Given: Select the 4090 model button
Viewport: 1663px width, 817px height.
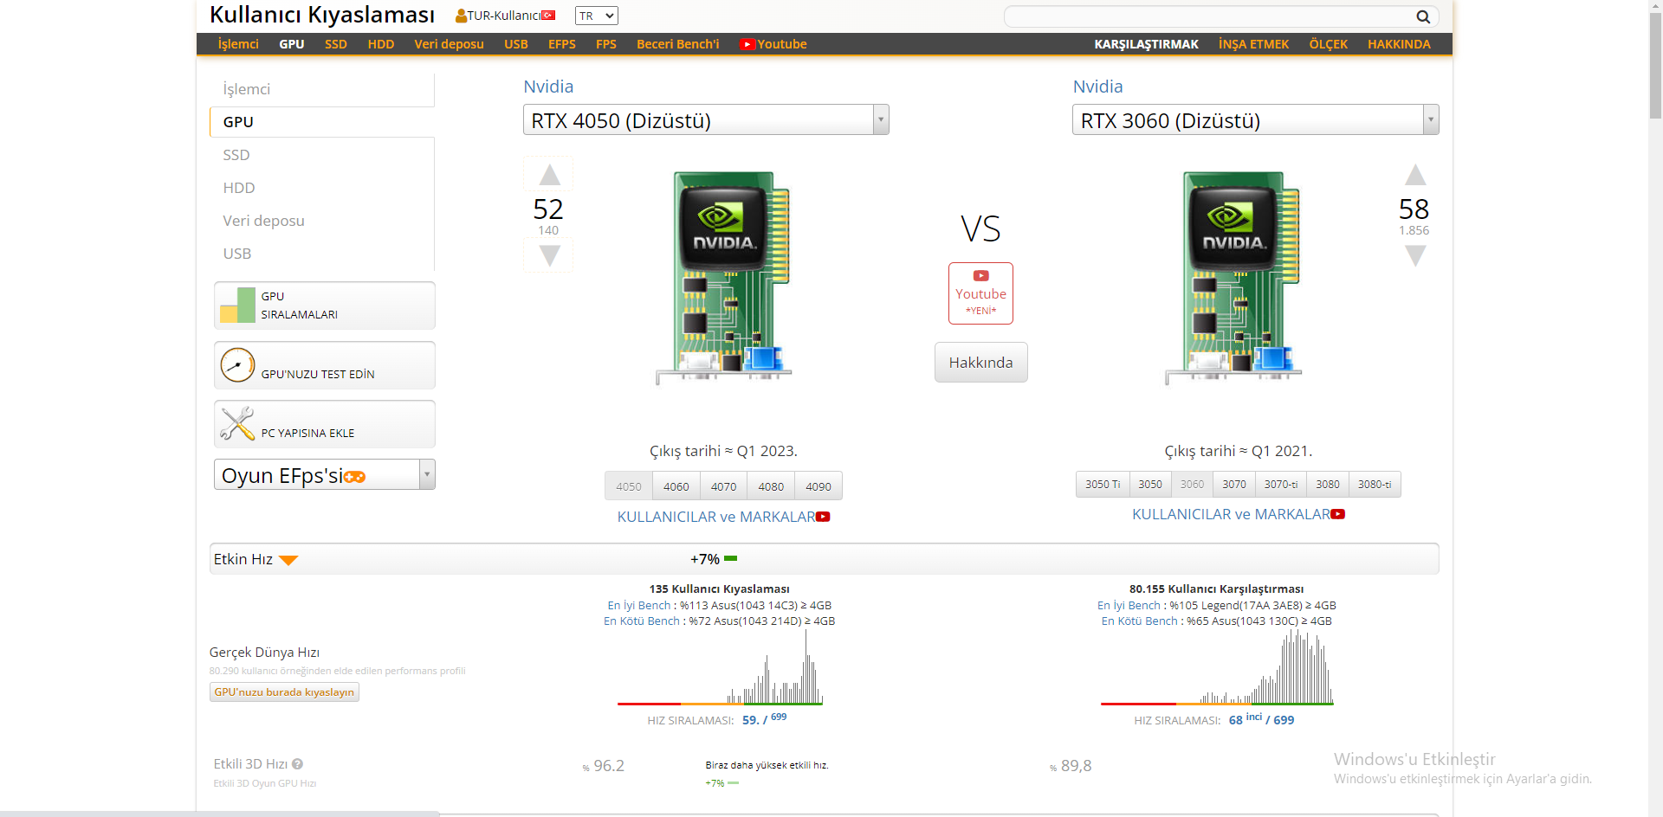Looking at the screenshot, I should 819,486.
